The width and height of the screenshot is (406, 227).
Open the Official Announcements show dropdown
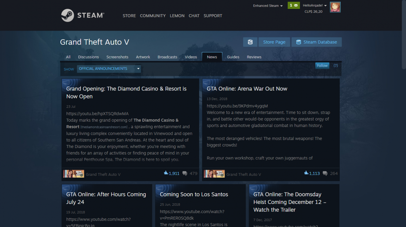(109, 69)
